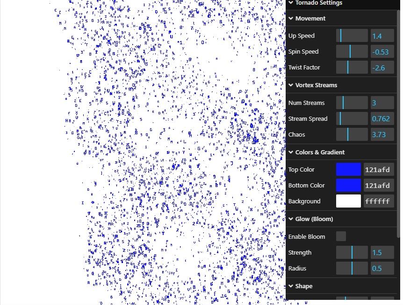The width and height of the screenshot is (403, 305).
Task: Open the Top Color swatch picker
Action: [x=348, y=169]
